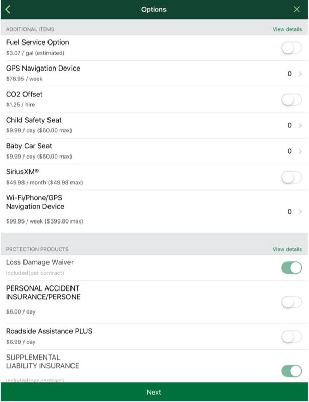
Task: Disable the Loss Damage Waiver switch
Action: coord(292,267)
